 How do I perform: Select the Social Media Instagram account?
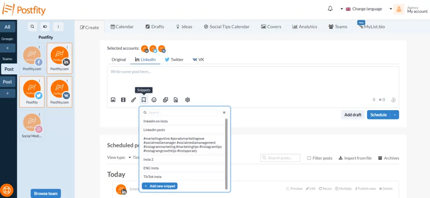click(32, 126)
